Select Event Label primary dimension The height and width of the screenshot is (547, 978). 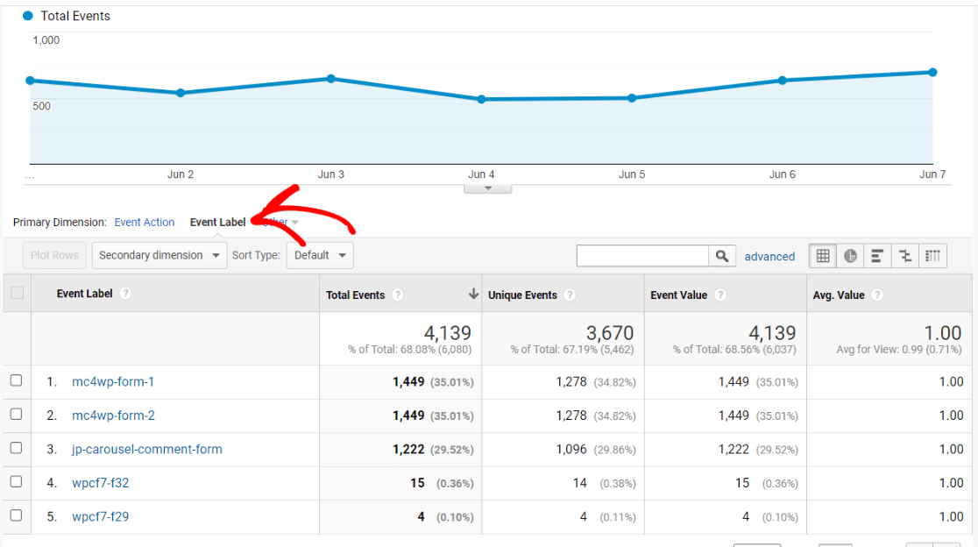[x=217, y=223]
